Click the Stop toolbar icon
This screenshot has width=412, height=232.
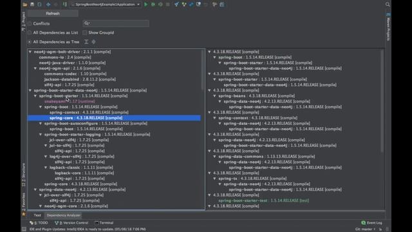[x=167, y=5]
